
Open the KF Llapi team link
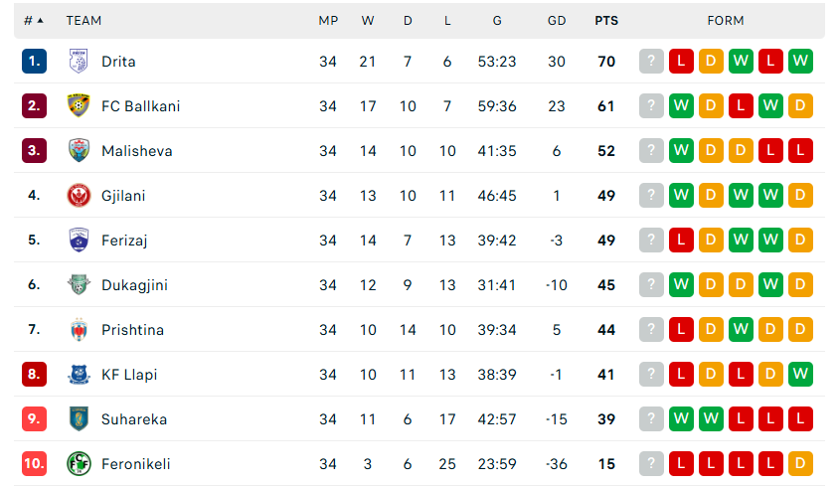click(x=129, y=375)
